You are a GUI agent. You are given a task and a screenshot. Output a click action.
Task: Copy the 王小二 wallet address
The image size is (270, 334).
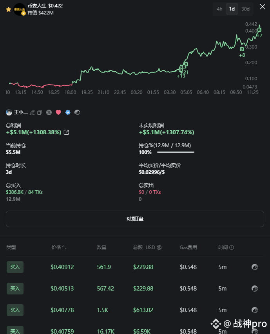coord(40,112)
